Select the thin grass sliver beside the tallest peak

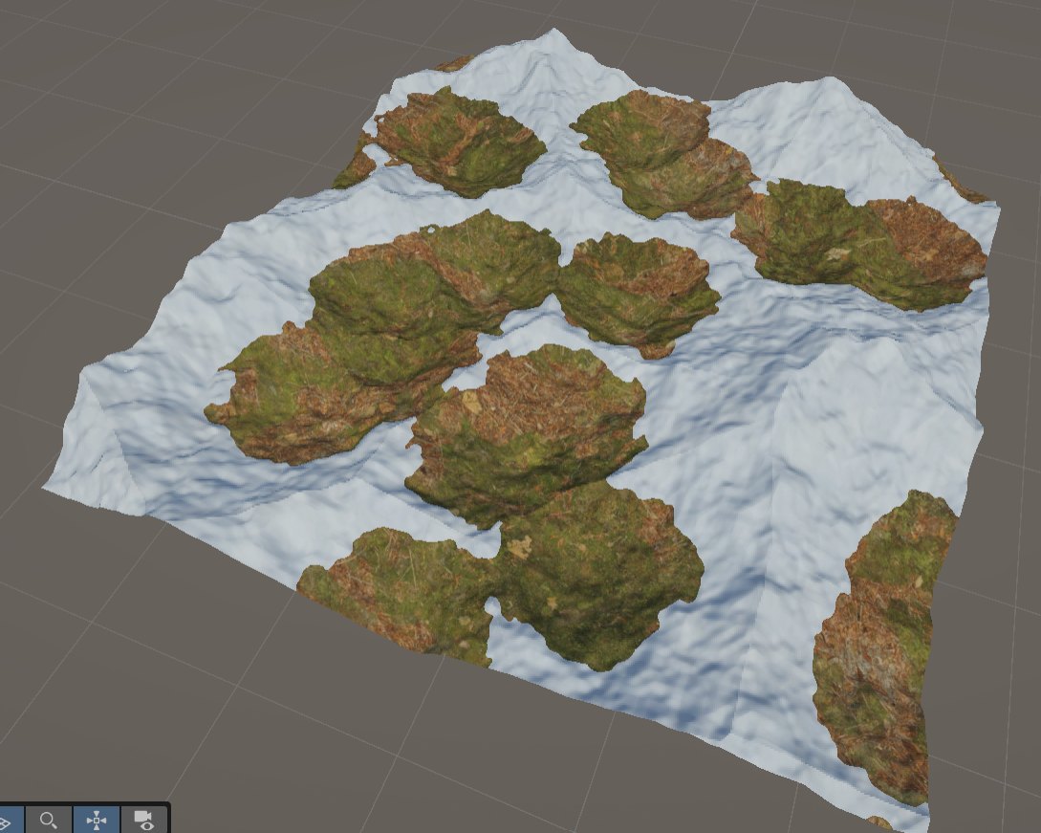point(456,64)
